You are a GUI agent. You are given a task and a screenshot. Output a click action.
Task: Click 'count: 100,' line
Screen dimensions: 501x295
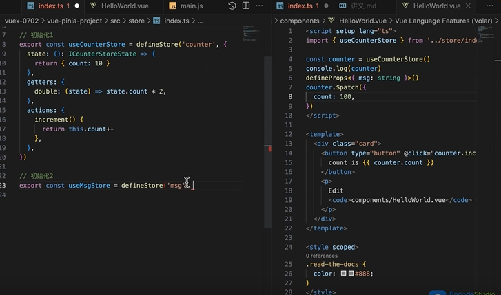coord(334,97)
